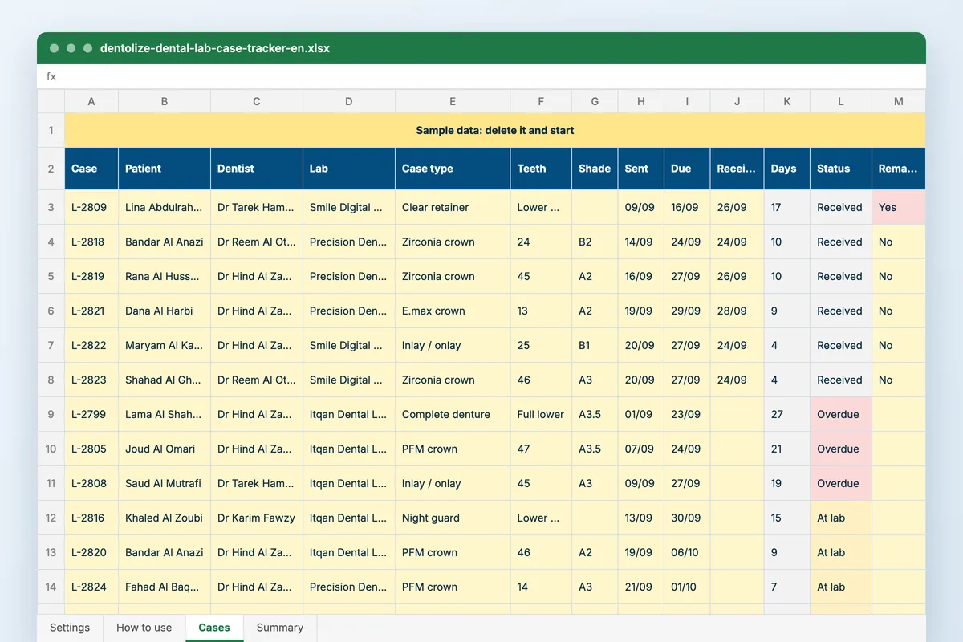
Task: Click the 'At lab' status for L-2816
Action: coord(841,518)
